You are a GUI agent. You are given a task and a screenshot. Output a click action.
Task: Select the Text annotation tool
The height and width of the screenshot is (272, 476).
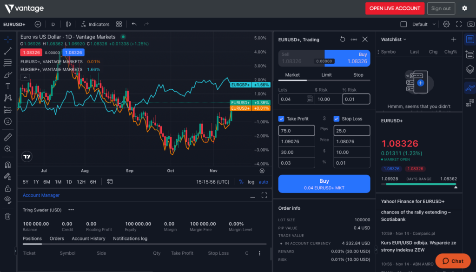(8, 86)
